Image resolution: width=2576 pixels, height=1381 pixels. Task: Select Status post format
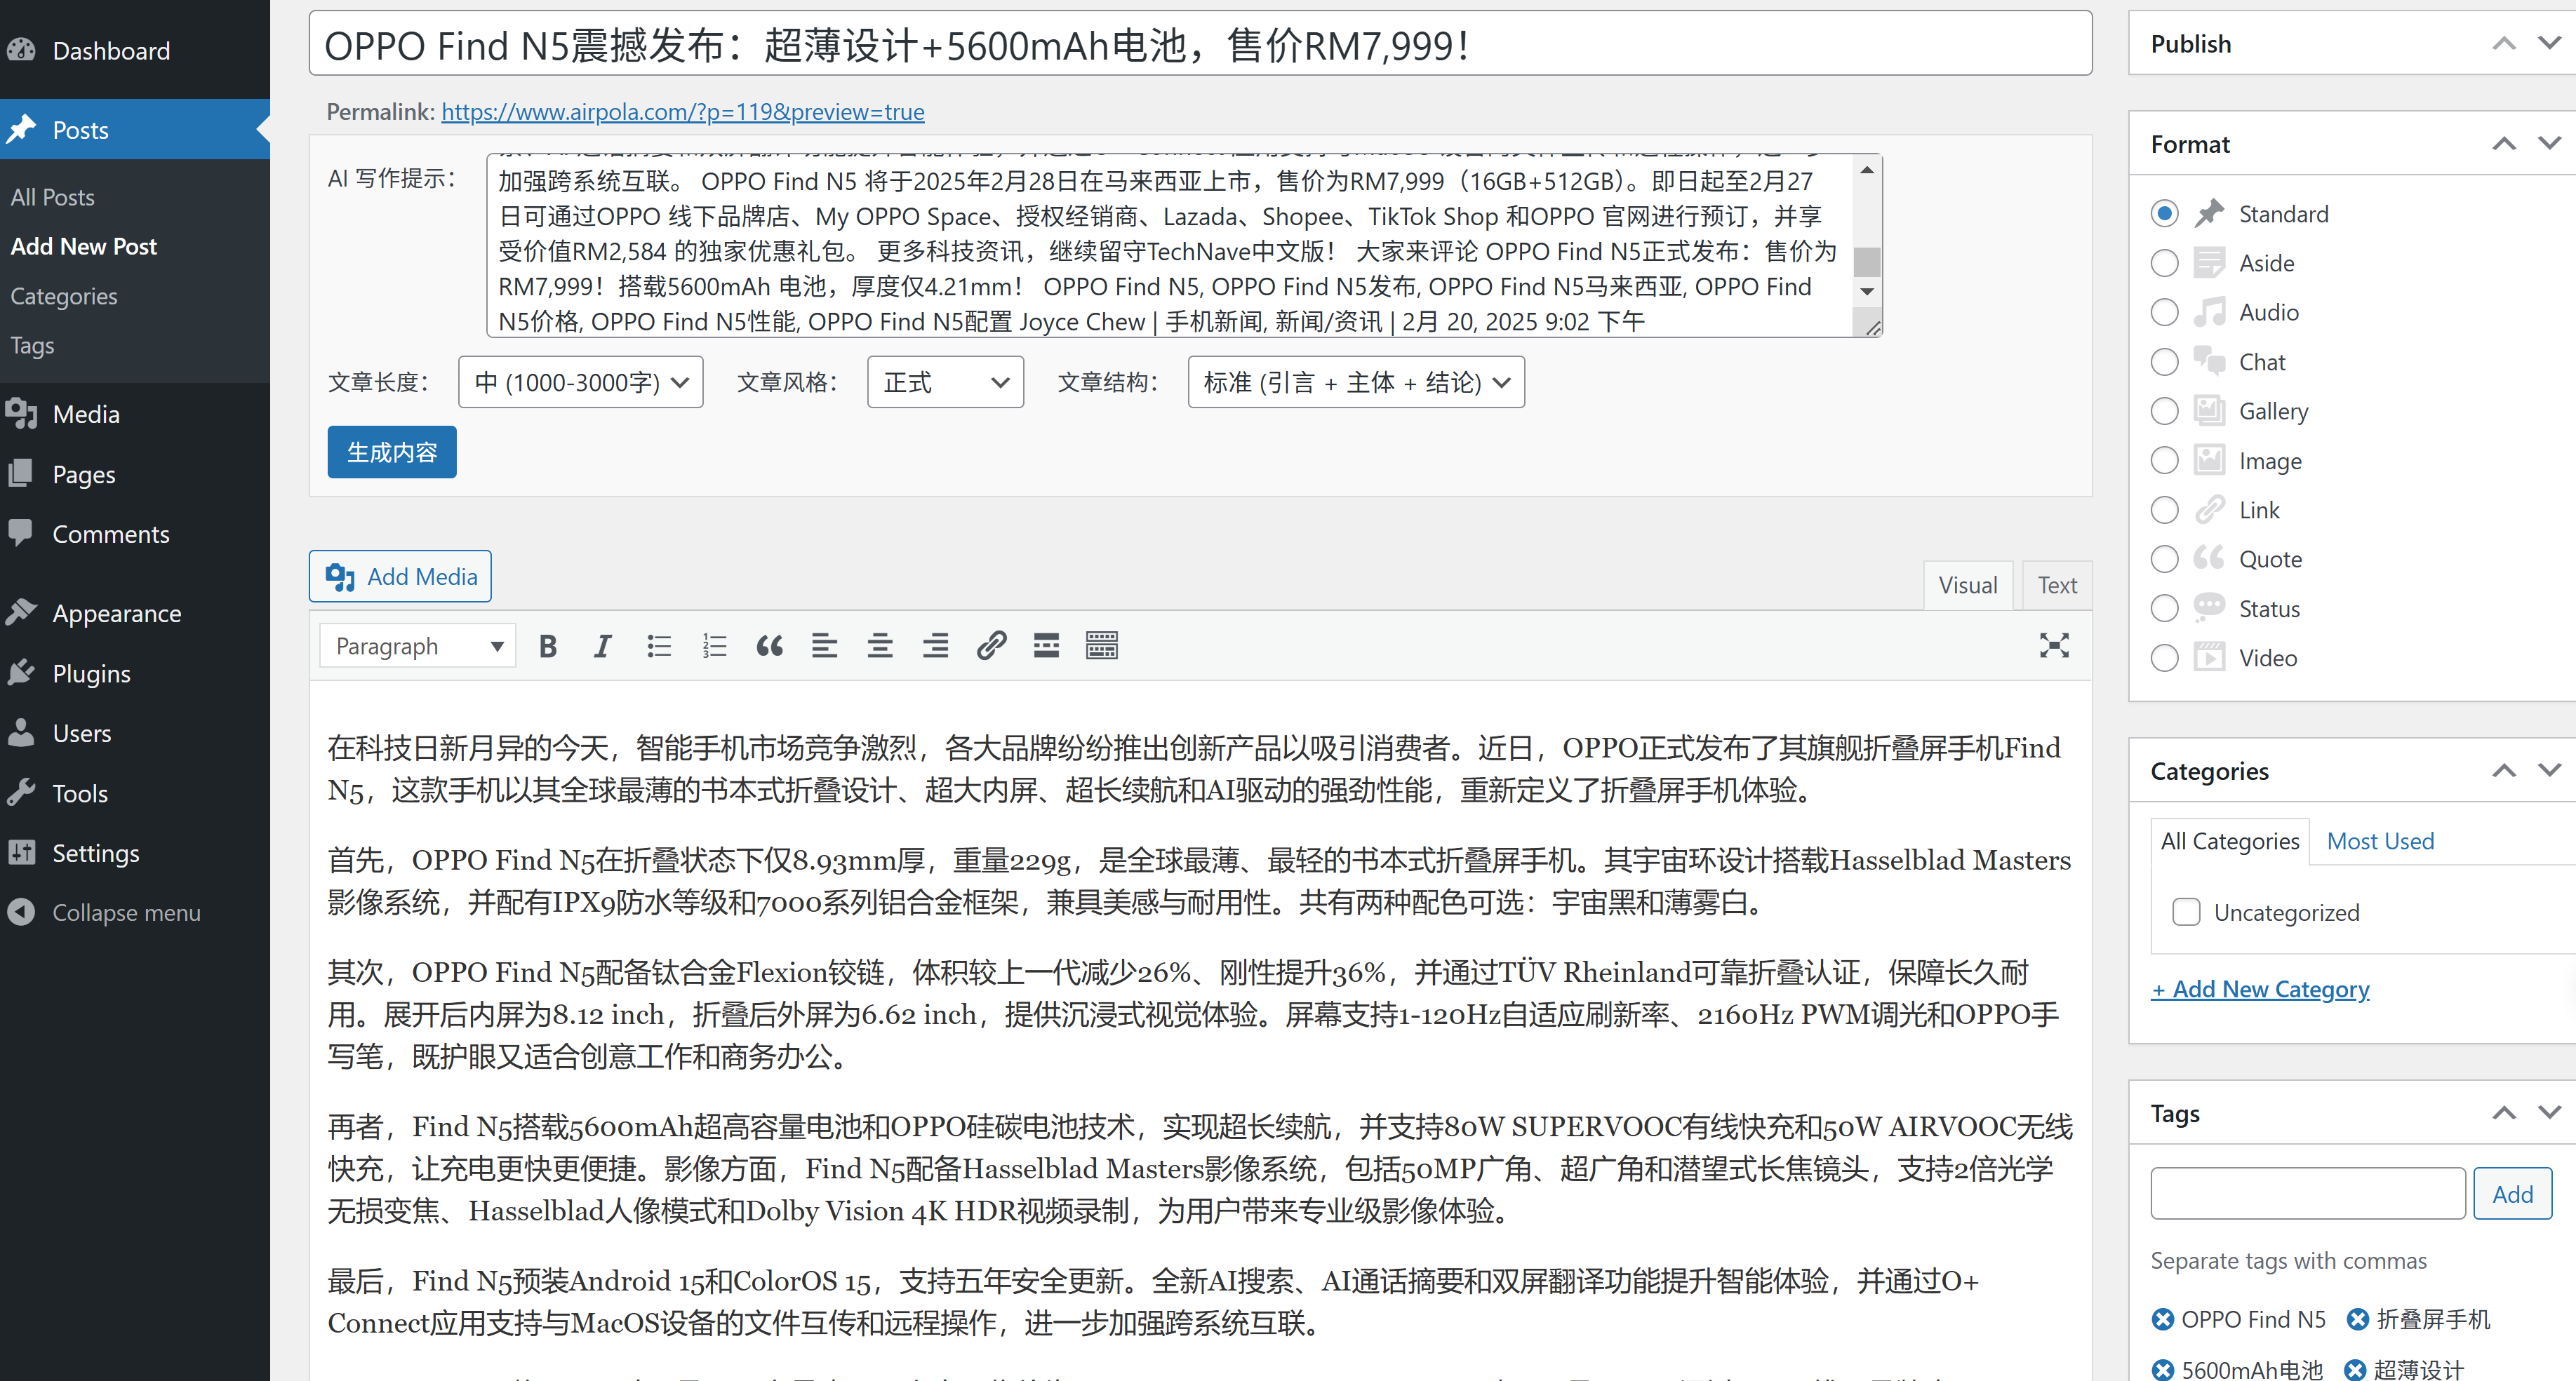click(2164, 609)
